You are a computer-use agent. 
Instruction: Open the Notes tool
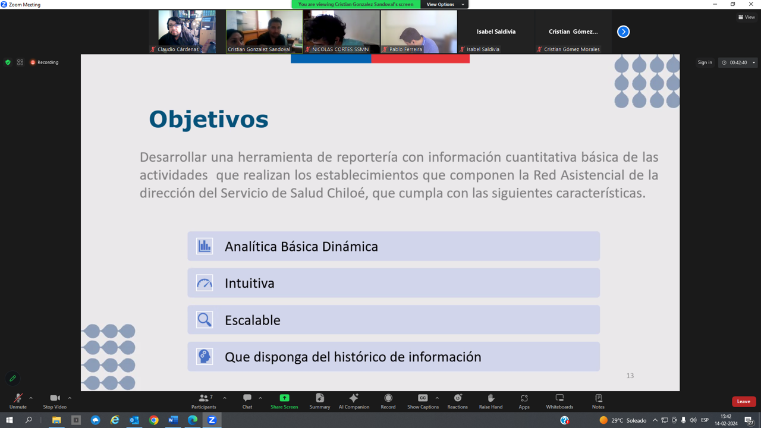point(598,401)
